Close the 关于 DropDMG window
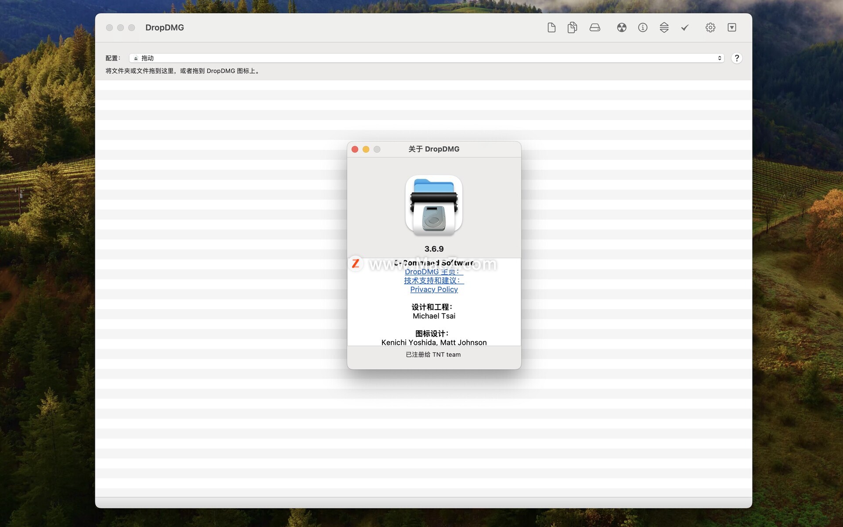 [x=355, y=149]
